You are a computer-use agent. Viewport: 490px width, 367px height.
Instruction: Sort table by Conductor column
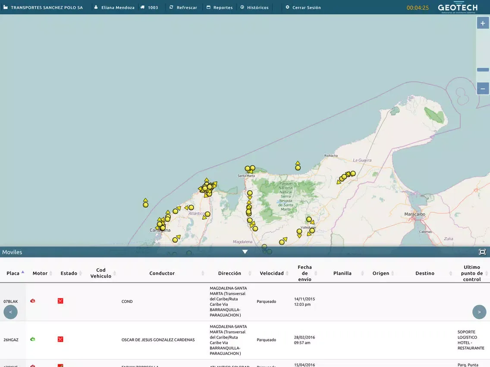[x=162, y=273]
